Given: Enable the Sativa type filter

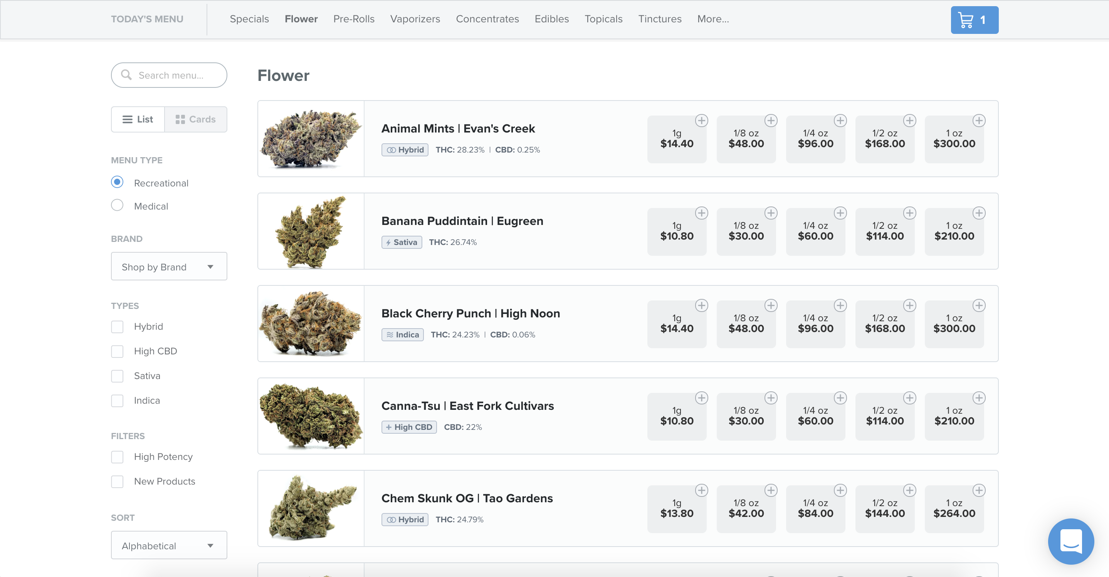Looking at the screenshot, I should pos(117,376).
